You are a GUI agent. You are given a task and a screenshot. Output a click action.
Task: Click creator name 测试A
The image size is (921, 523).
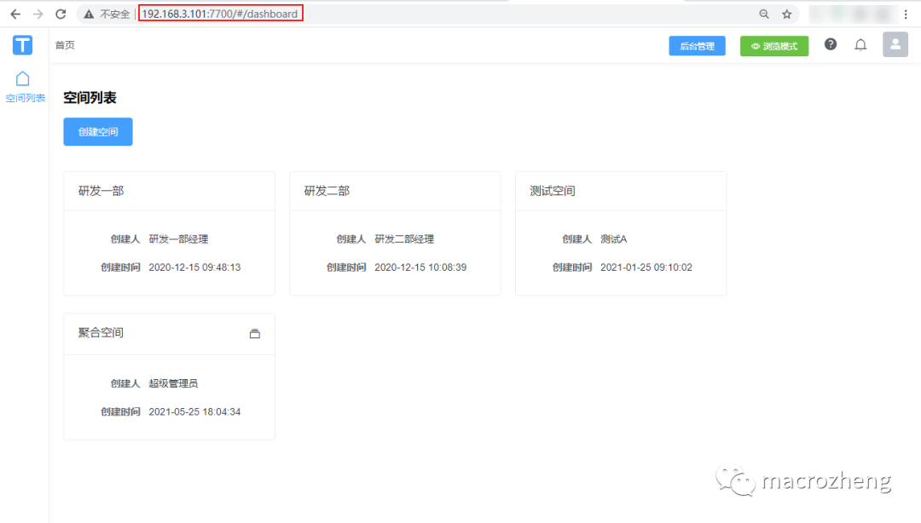pos(613,239)
